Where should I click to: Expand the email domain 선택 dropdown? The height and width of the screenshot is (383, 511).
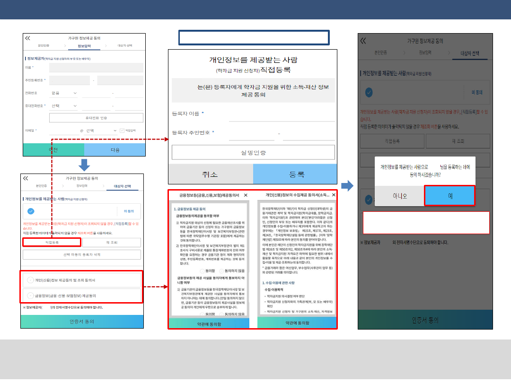[101, 131]
